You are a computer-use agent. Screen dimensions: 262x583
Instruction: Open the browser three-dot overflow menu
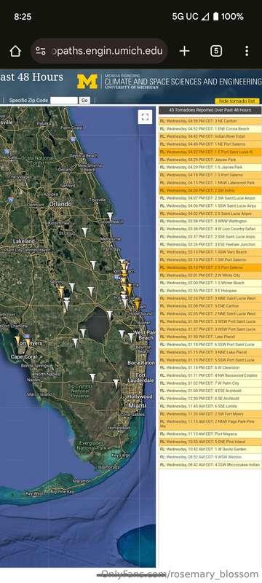pyautogui.click(x=247, y=51)
